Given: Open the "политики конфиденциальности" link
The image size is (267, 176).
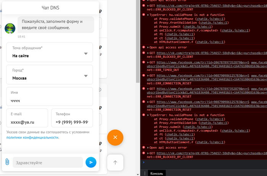Looking at the screenshot, I should point(32,137).
